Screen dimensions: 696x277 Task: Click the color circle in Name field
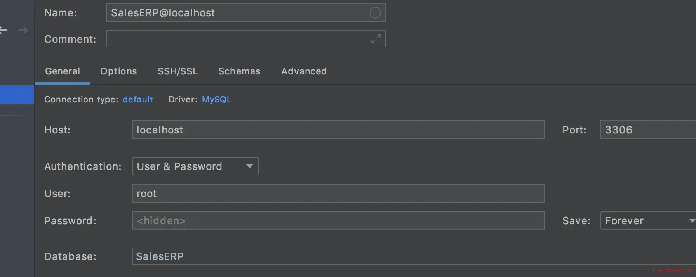click(375, 13)
